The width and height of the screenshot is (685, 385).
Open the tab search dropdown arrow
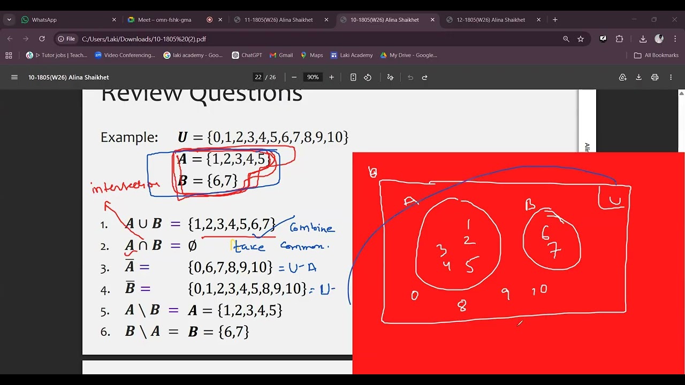pos(9,20)
